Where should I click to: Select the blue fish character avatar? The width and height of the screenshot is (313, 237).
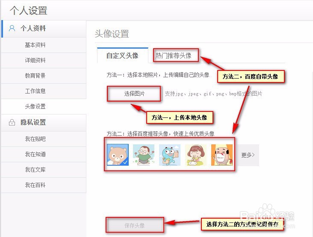(x=170, y=155)
